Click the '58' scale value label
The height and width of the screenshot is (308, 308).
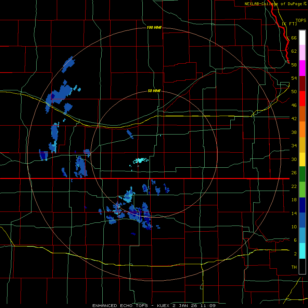point(294,65)
